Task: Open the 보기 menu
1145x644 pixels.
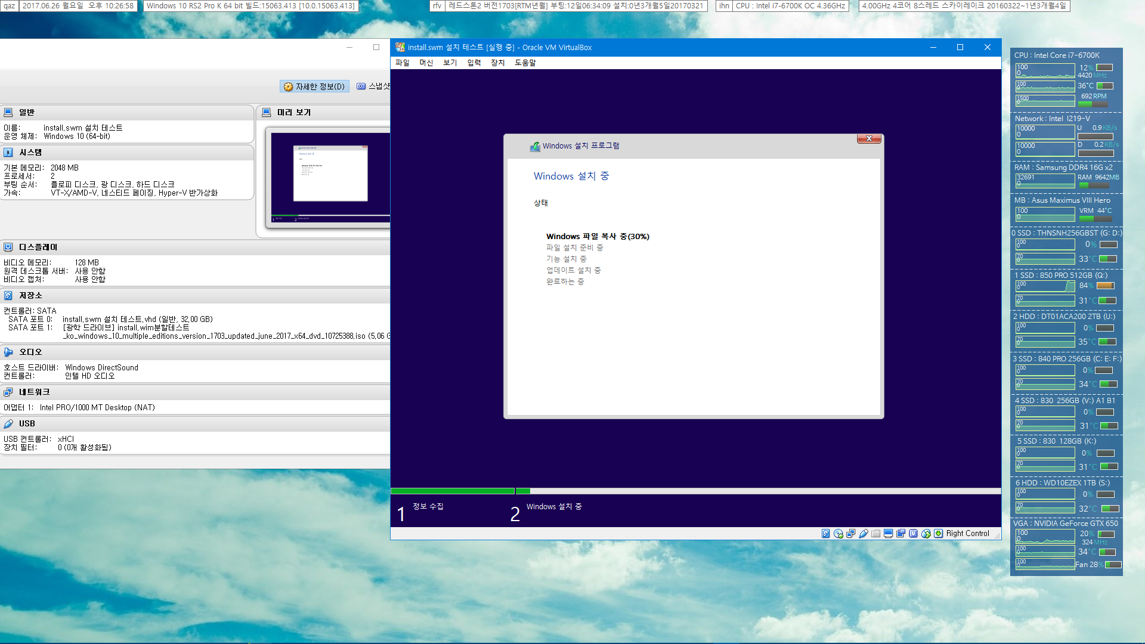Action: pyautogui.click(x=450, y=63)
